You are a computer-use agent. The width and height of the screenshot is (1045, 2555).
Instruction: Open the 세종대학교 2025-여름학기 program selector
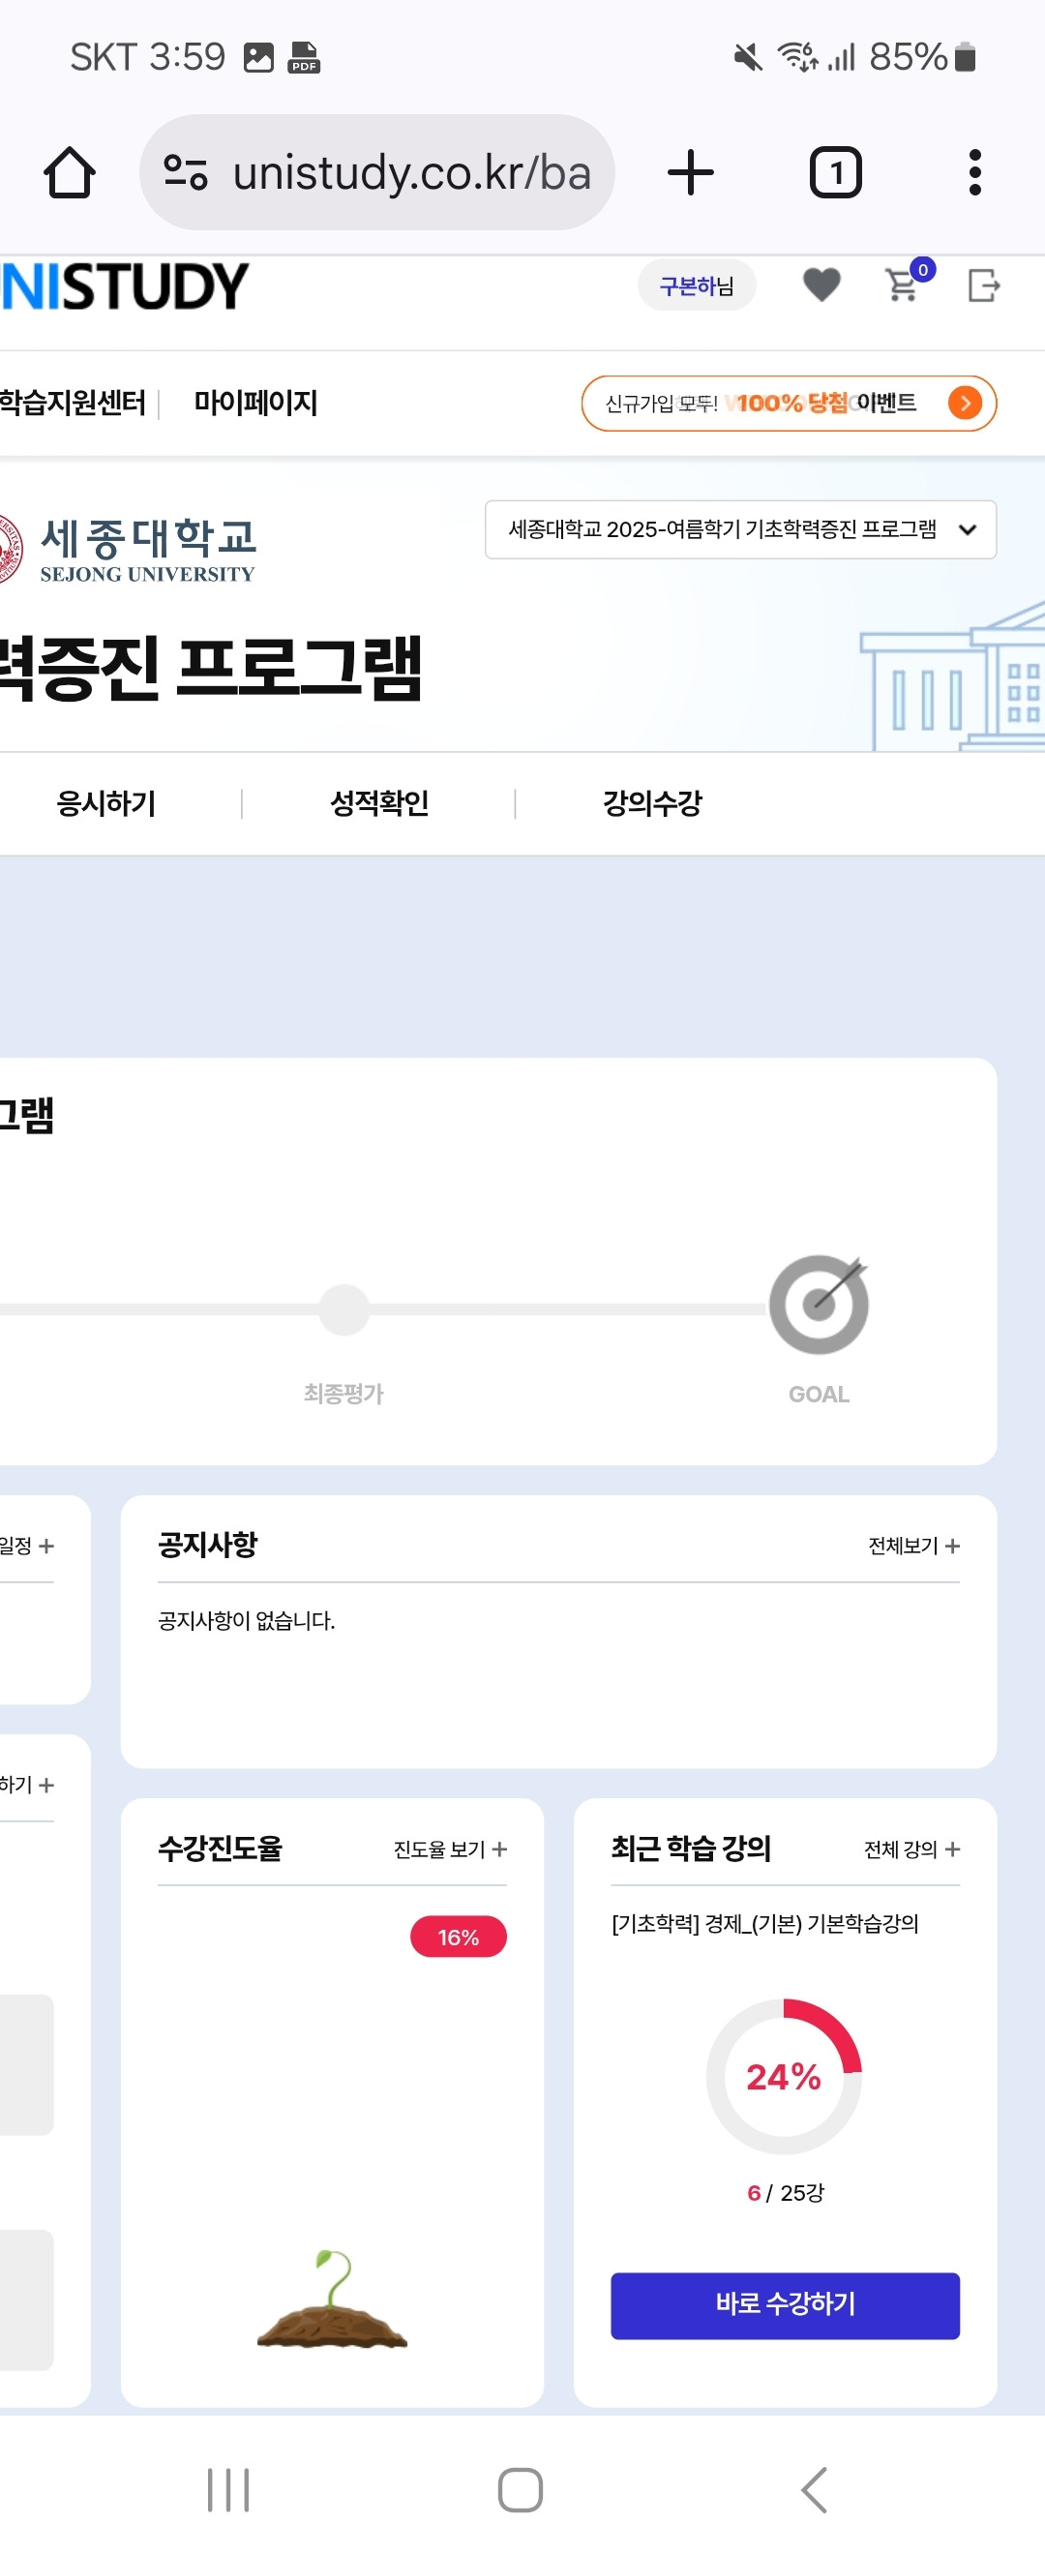[x=737, y=529]
